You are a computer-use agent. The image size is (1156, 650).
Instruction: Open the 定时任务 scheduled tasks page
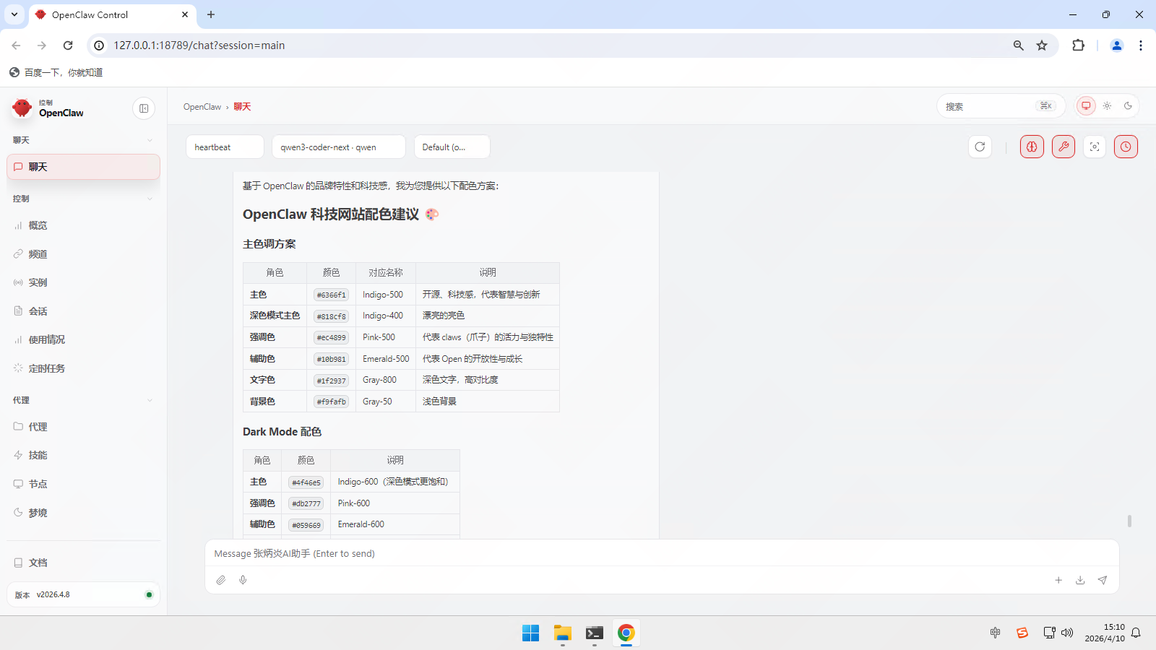[x=83, y=368]
